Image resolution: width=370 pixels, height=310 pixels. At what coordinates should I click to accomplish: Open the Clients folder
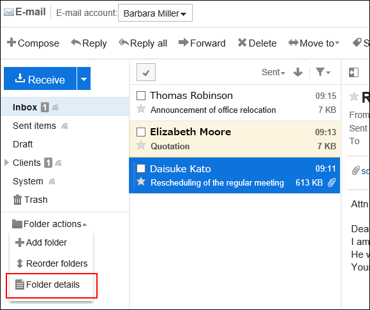pyautogui.click(x=27, y=163)
